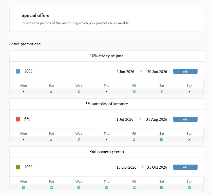Click the green swatch for End seasons promo

pos(18,167)
